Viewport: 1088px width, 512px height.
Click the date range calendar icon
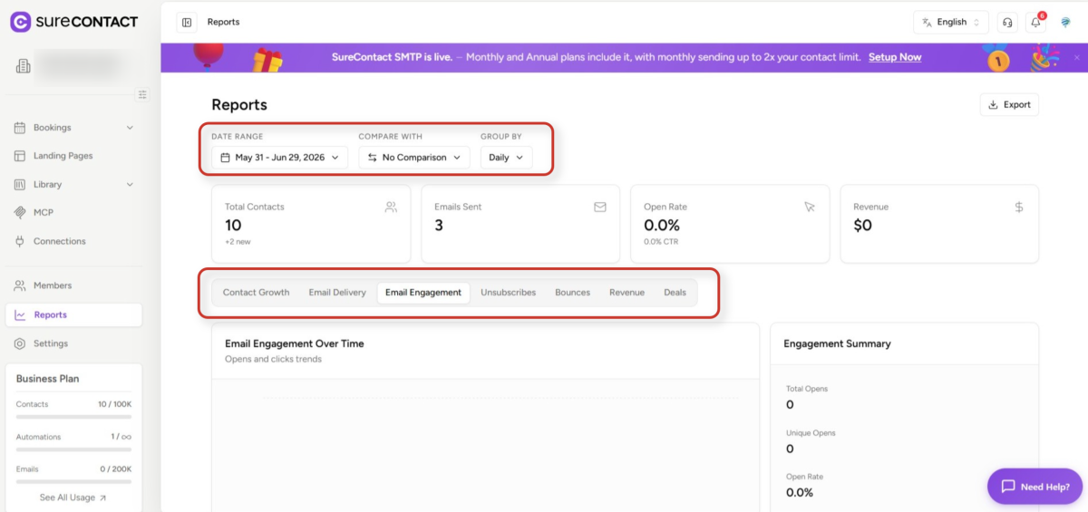tap(226, 158)
